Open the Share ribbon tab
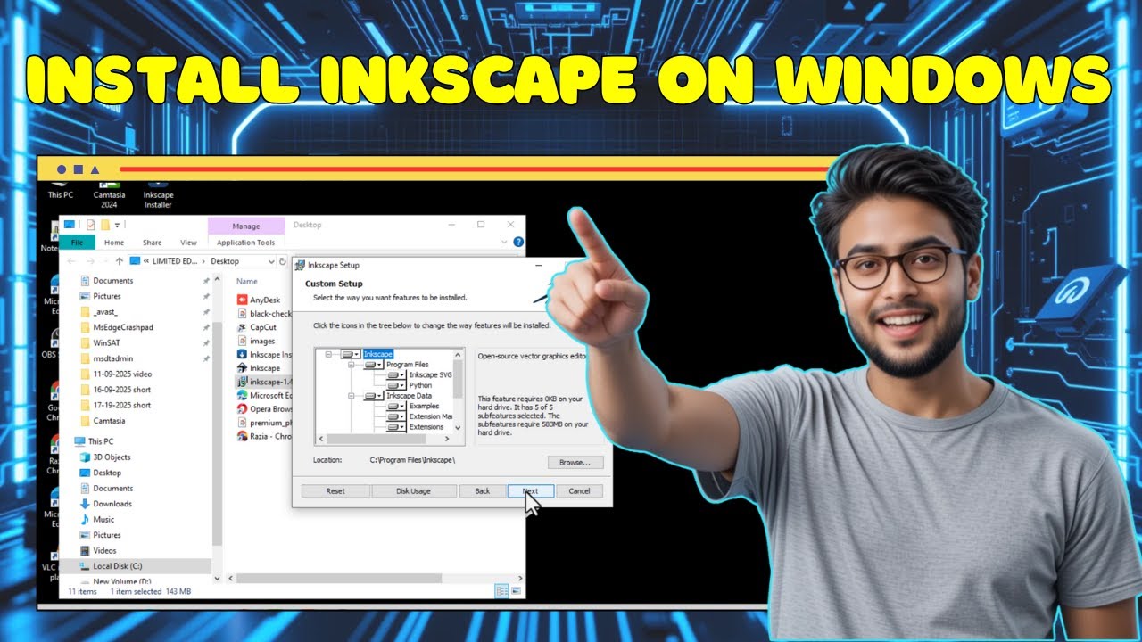Viewport: 1142px width, 642px height. click(153, 243)
